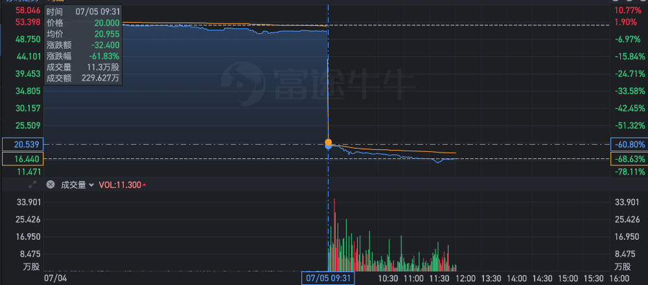
Task: Click the blue -60.80% percentage label
Action: coord(628,144)
